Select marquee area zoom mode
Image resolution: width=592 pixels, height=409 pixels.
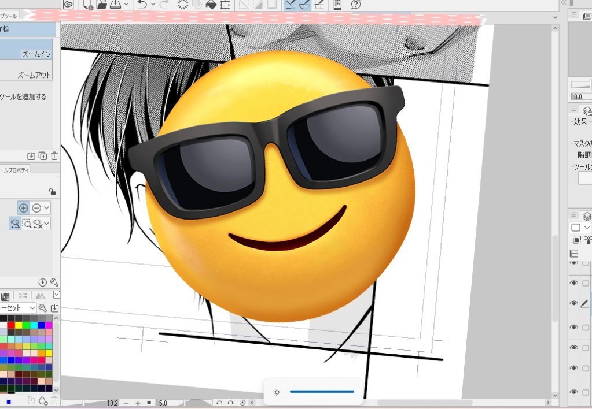[x=27, y=224]
